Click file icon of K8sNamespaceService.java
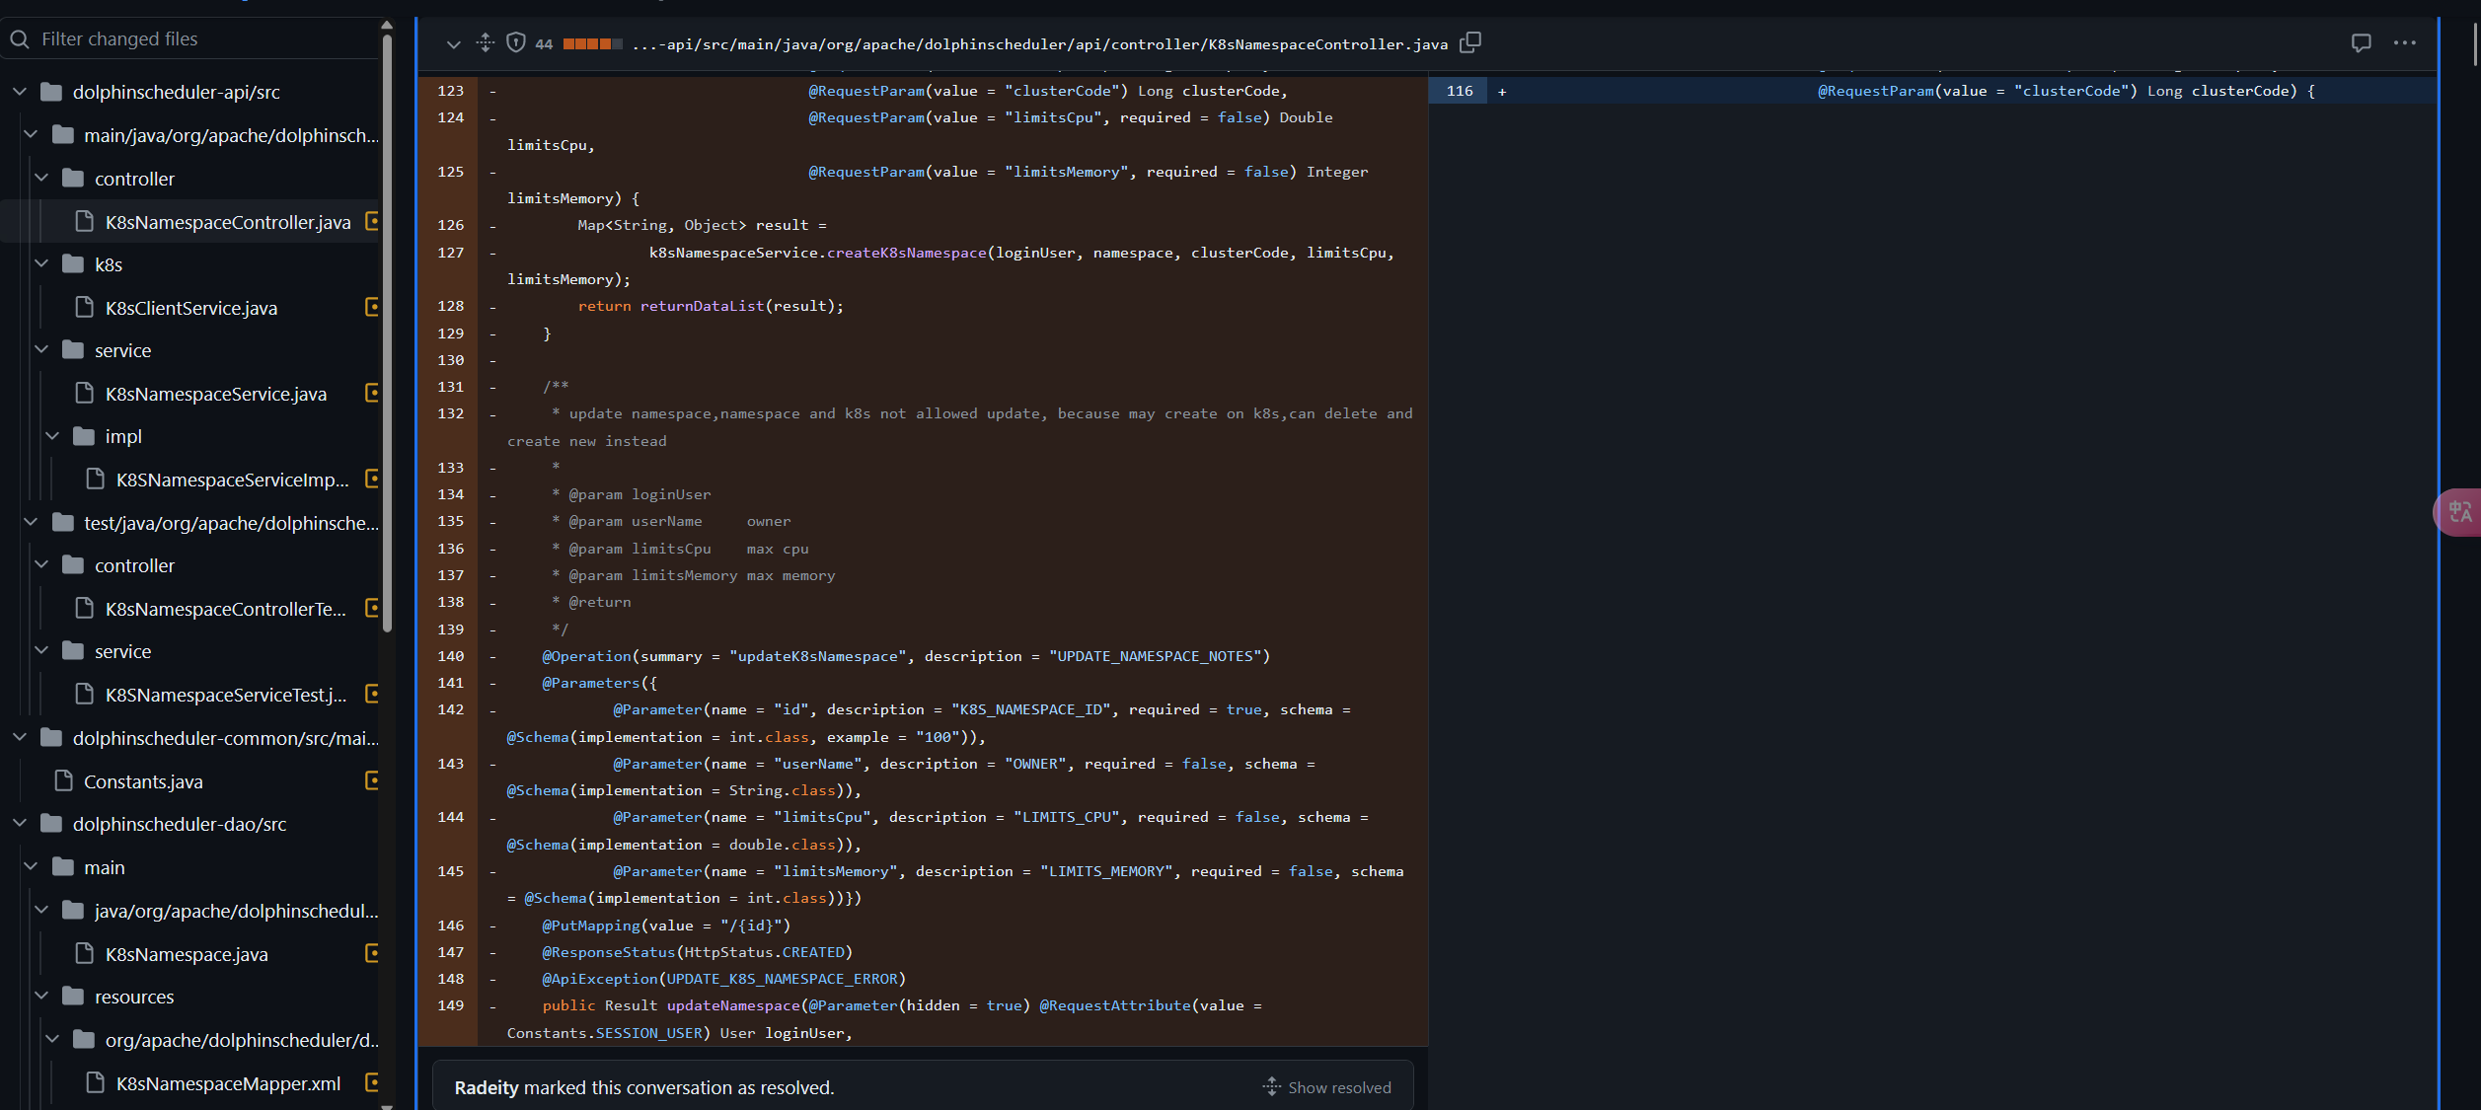This screenshot has width=2481, height=1110. [85, 393]
